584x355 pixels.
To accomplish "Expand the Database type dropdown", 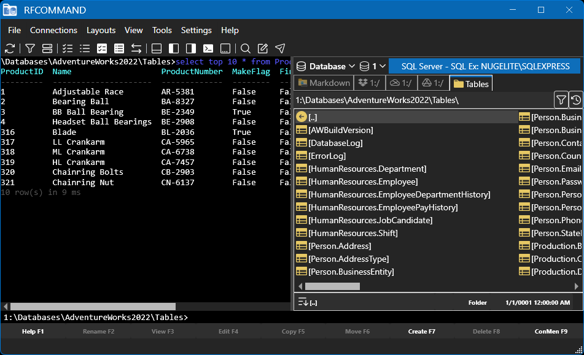I will 326,66.
